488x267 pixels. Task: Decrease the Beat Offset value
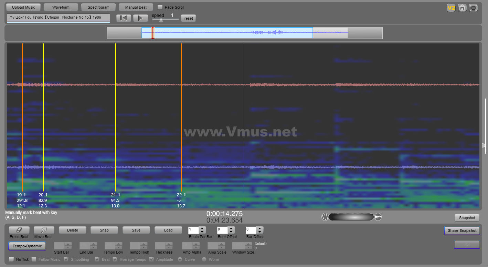[231, 232]
